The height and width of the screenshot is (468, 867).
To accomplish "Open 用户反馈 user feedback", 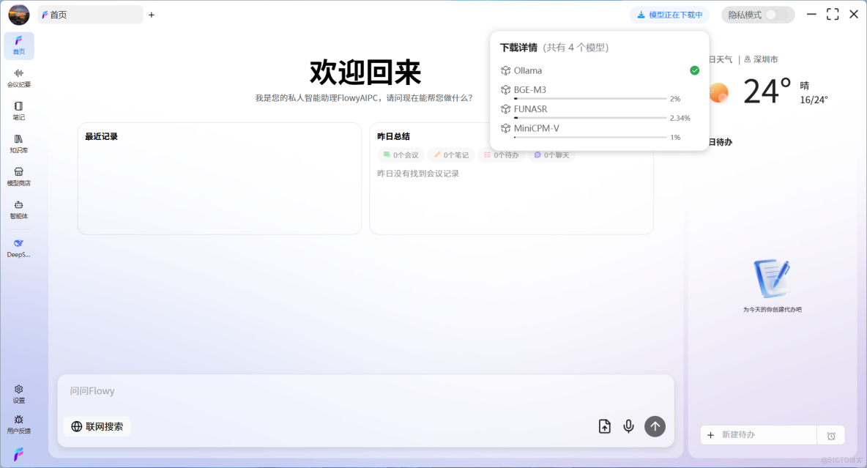I will point(19,424).
